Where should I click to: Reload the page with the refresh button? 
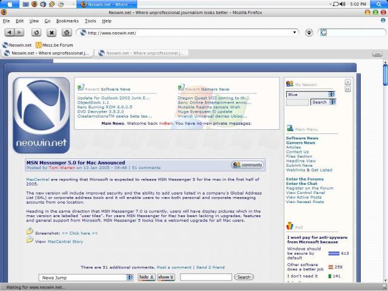[x=36, y=32]
